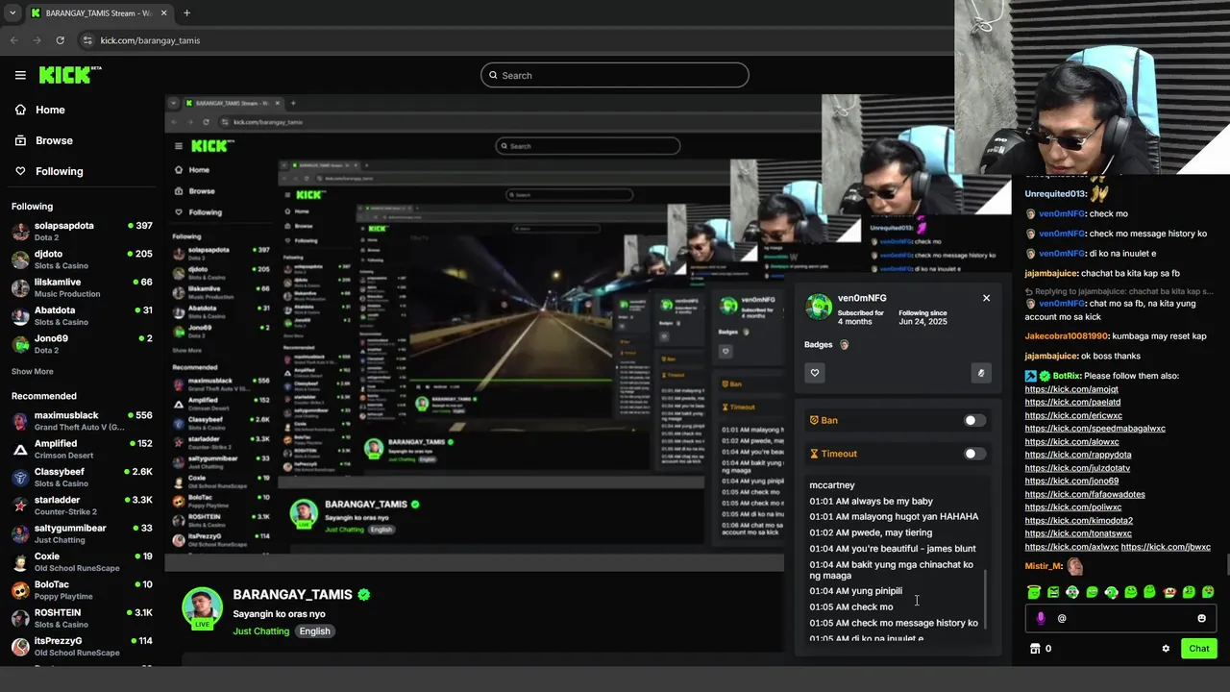
Task: Click the green Chat send button
Action: [1199, 649]
